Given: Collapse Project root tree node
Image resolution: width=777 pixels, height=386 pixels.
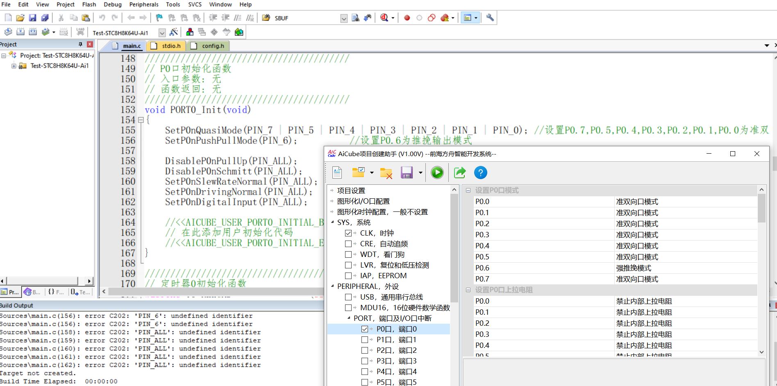Looking at the screenshot, I should pyautogui.click(x=4, y=55).
